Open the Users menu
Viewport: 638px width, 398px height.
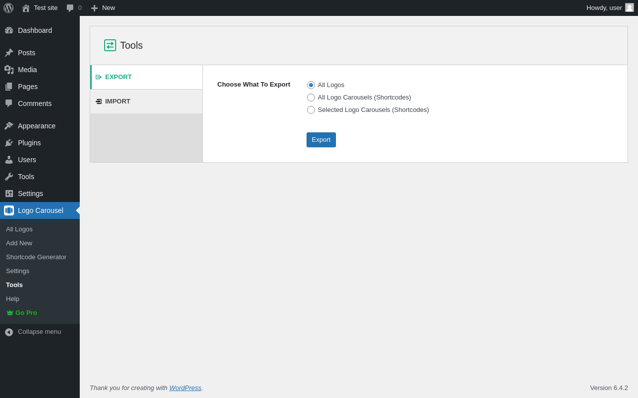(40, 160)
